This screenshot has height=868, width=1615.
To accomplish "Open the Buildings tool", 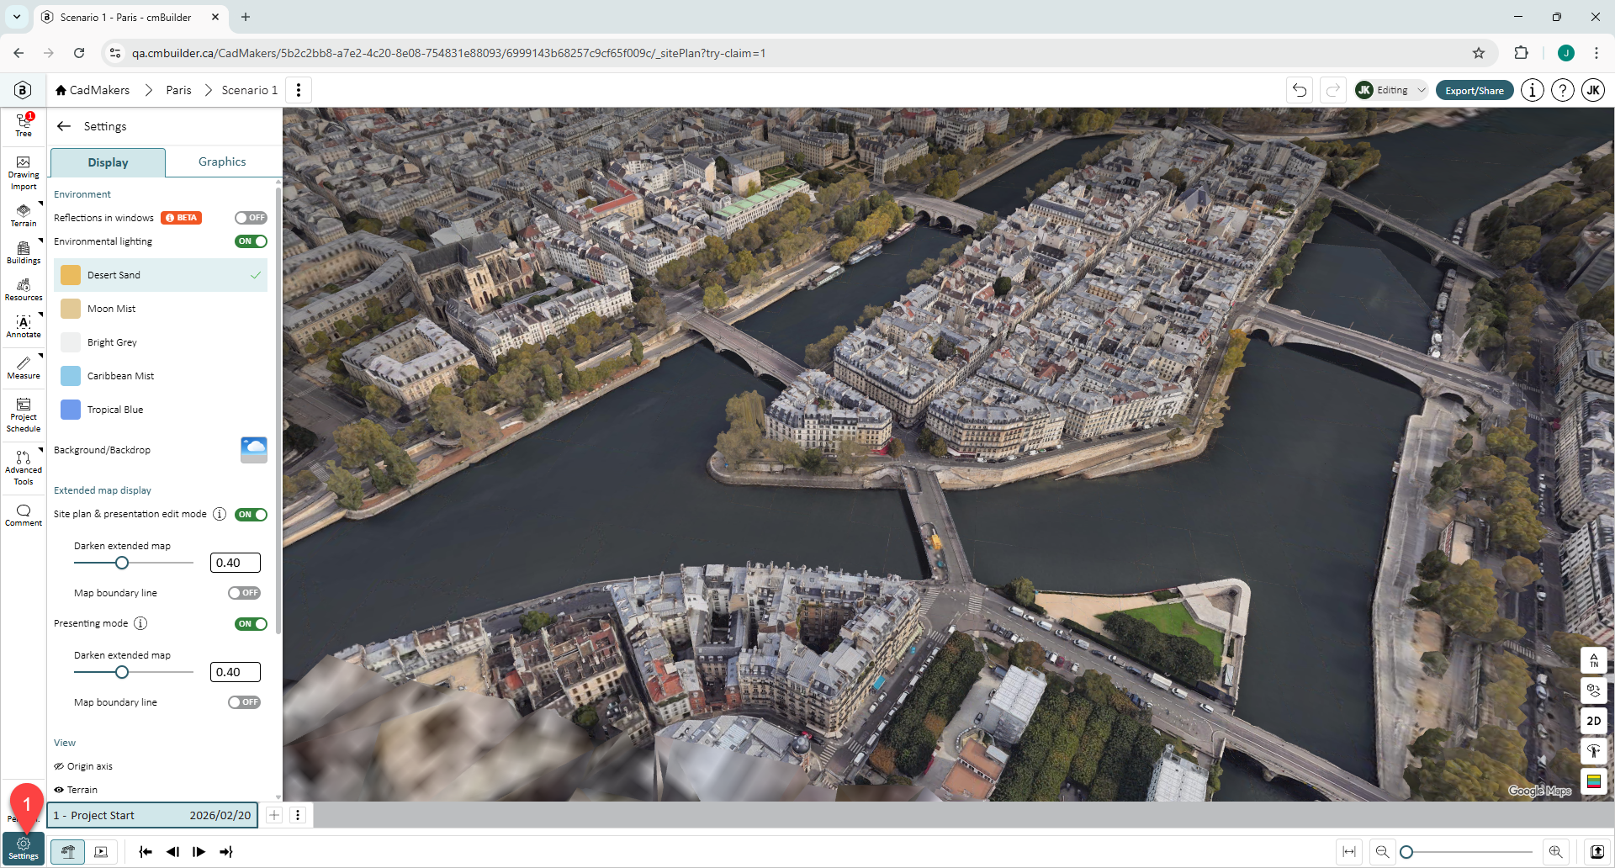I will pos(24,252).
